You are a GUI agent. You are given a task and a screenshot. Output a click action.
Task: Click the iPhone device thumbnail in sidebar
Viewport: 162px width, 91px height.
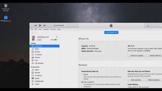click(33, 38)
